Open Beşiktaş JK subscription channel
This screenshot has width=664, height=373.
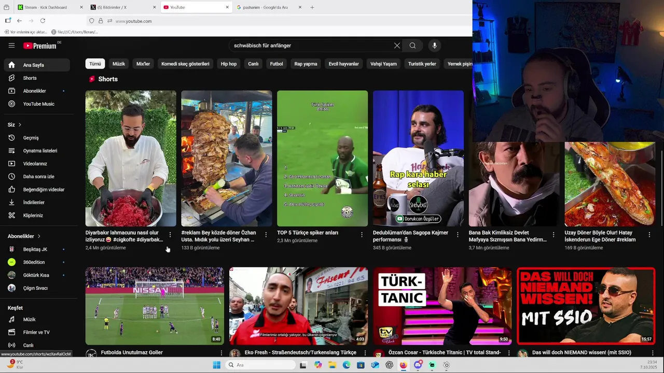pos(36,250)
